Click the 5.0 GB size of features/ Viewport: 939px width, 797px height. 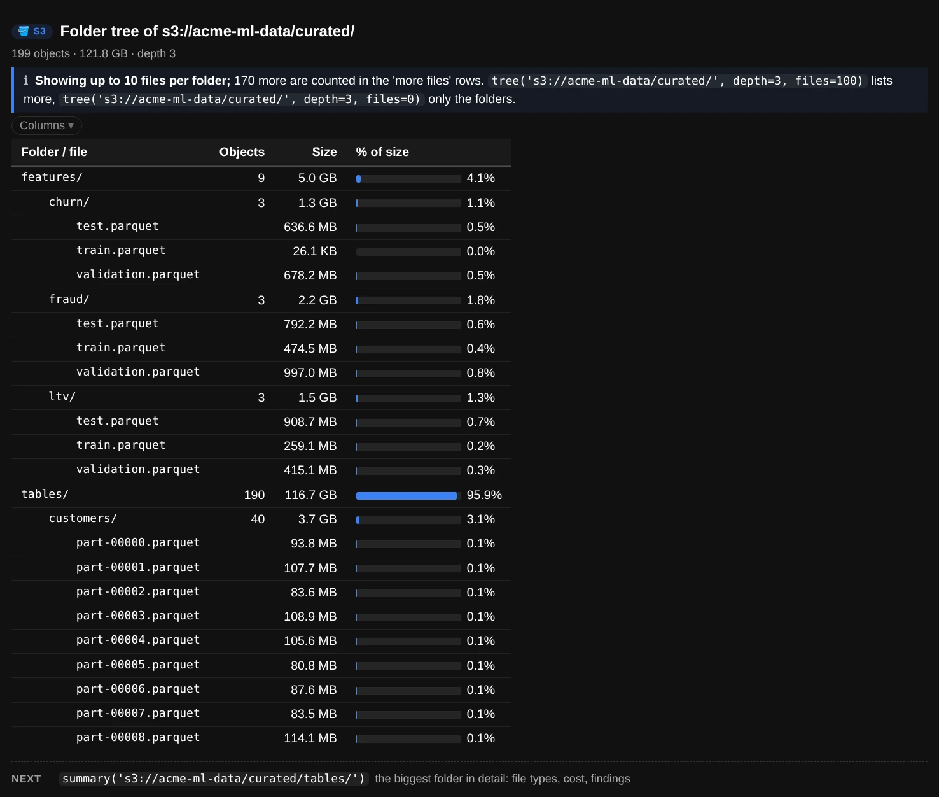317,178
